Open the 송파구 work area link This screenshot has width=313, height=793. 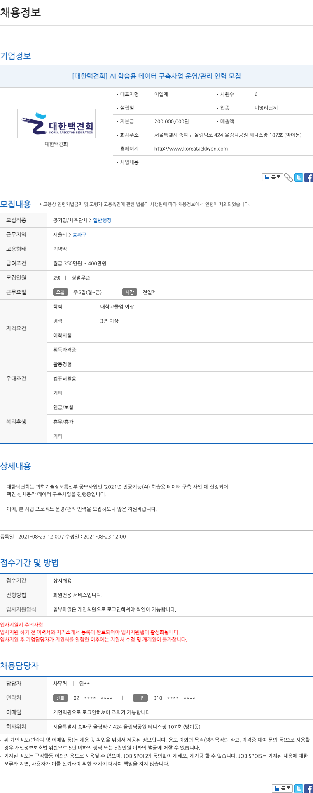[79, 235]
